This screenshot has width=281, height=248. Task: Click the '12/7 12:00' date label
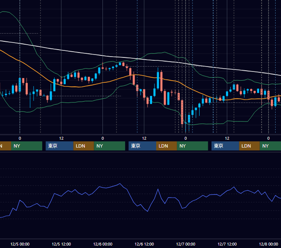coord(227,244)
